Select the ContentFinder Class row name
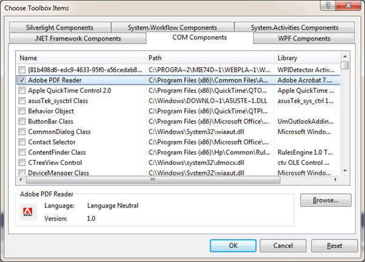Screen dimensions: 365x262 [x=57, y=152]
